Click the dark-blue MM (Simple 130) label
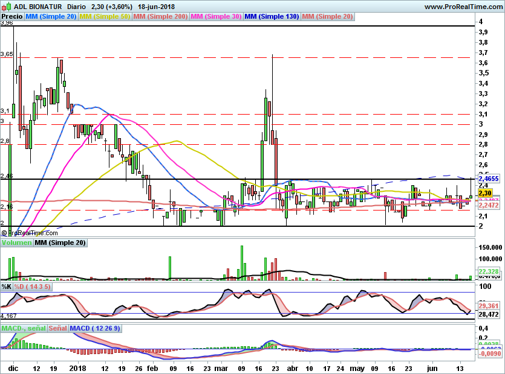Viewport: 505px width, 374px height. coord(272,16)
